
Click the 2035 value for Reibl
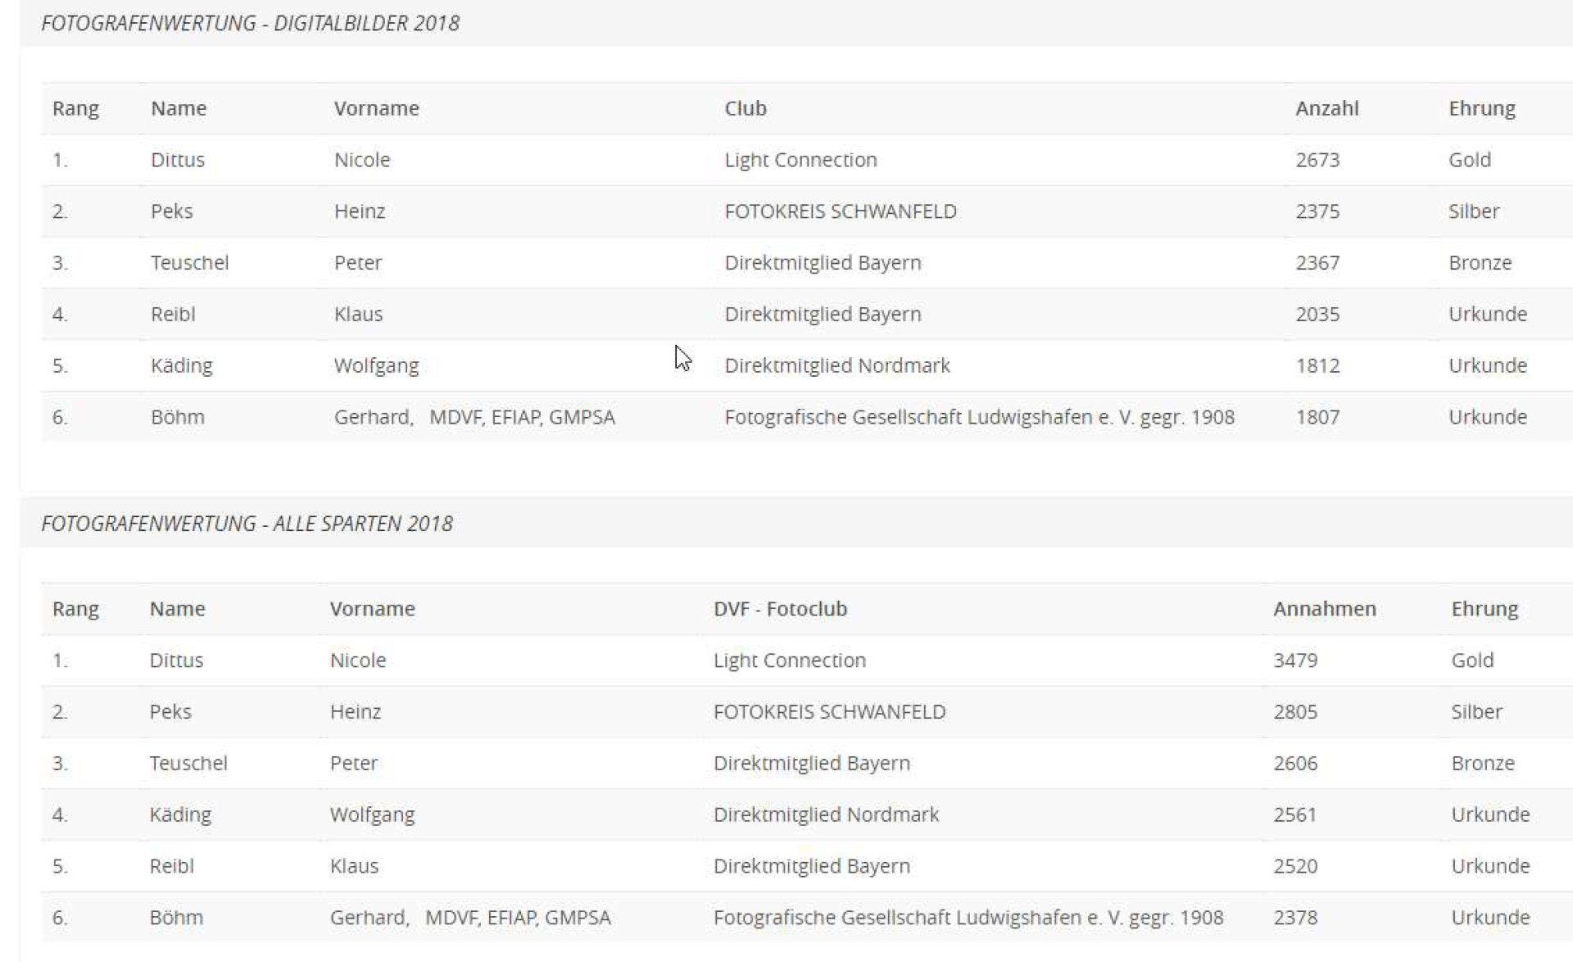click(1317, 314)
